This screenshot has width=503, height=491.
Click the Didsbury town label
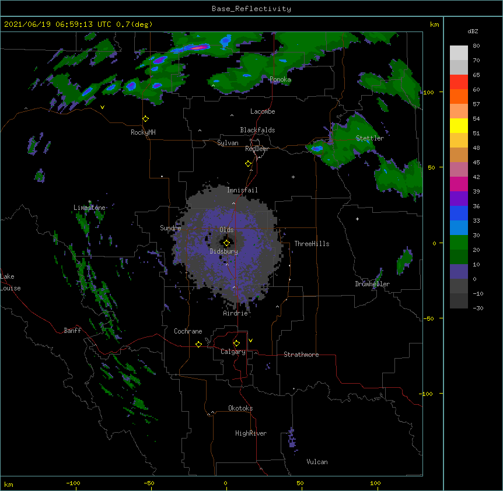coord(224,251)
